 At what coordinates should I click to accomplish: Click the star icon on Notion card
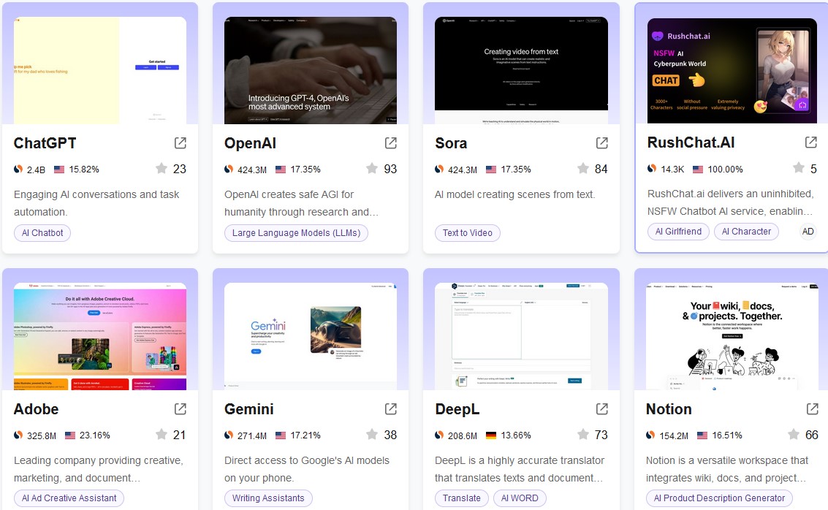pos(794,434)
